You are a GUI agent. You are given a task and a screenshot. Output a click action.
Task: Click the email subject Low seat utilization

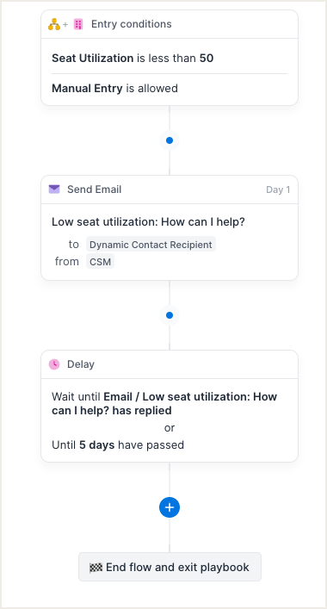(149, 222)
